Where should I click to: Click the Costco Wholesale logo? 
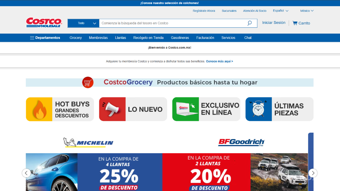(x=44, y=23)
